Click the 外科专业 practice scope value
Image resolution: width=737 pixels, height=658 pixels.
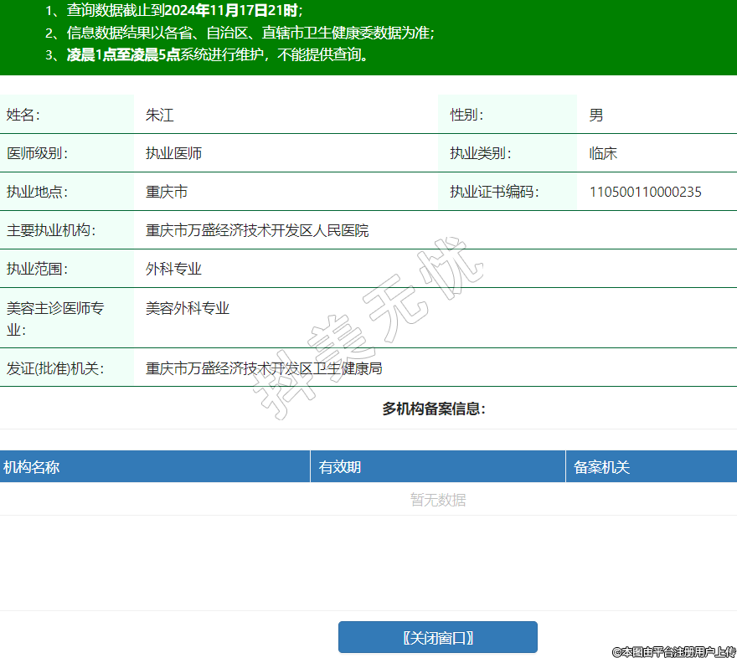coord(173,269)
